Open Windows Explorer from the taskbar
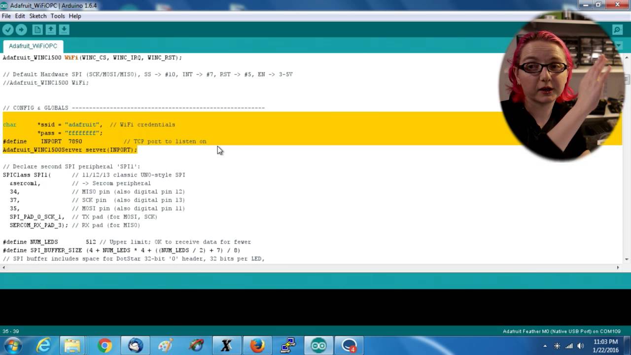 pos(72,346)
